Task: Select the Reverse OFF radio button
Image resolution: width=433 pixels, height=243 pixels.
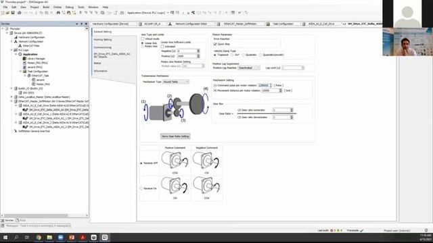Action: [x=141, y=163]
